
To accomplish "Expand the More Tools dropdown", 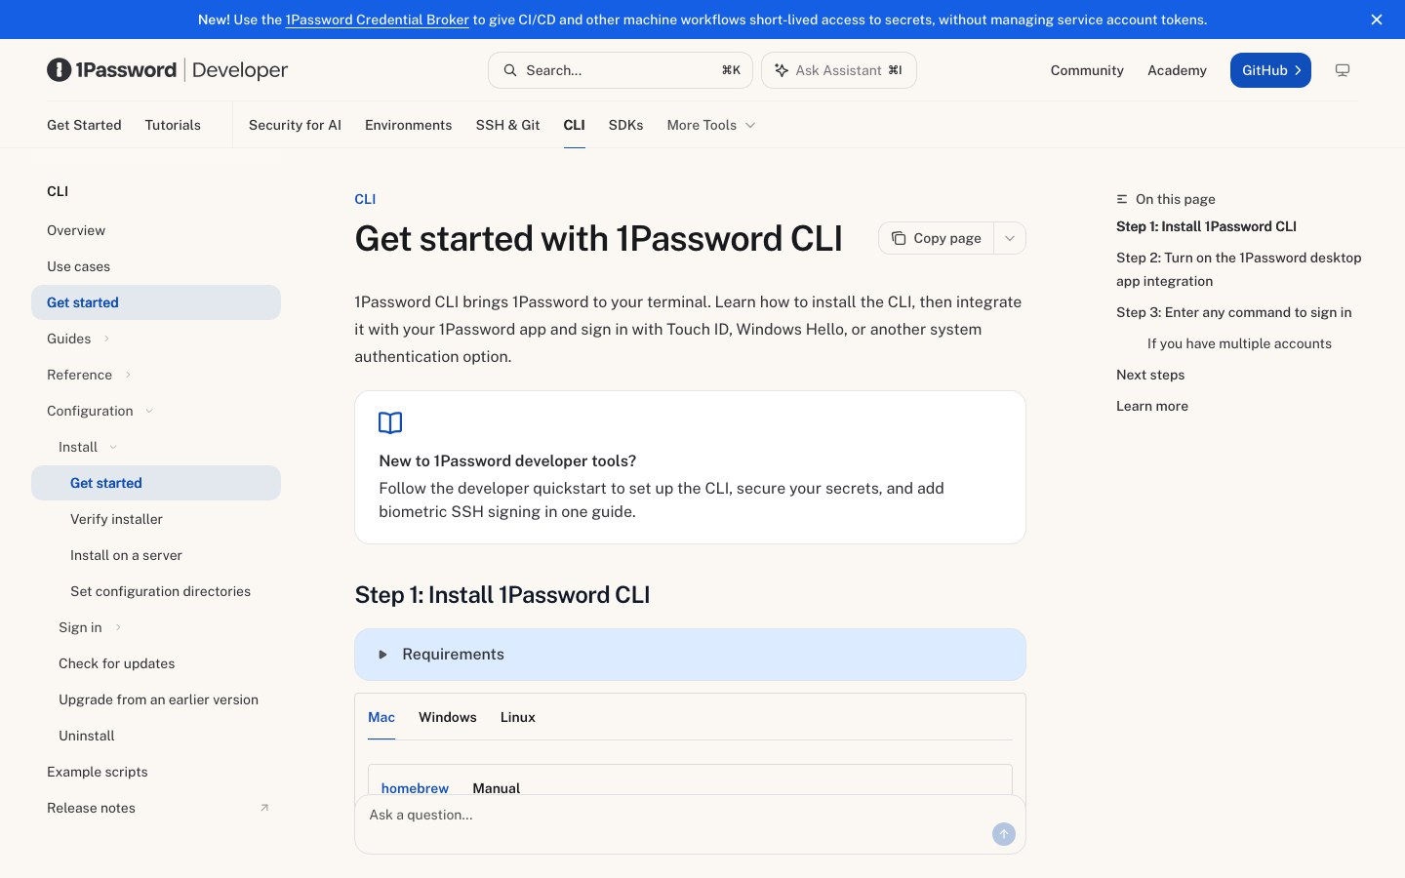I will click(x=711, y=125).
